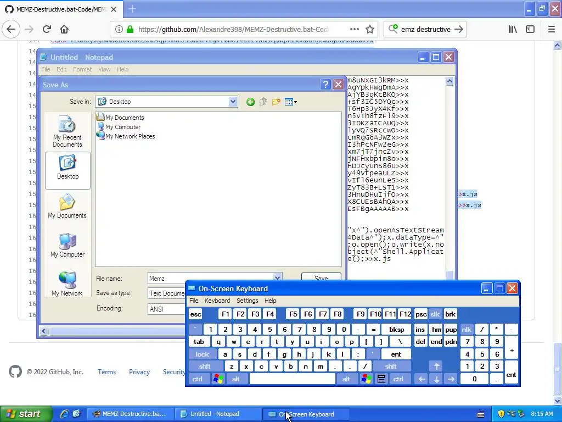The height and width of the screenshot is (422, 562).
Task: Open Windows start menu
Action: [25, 414]
